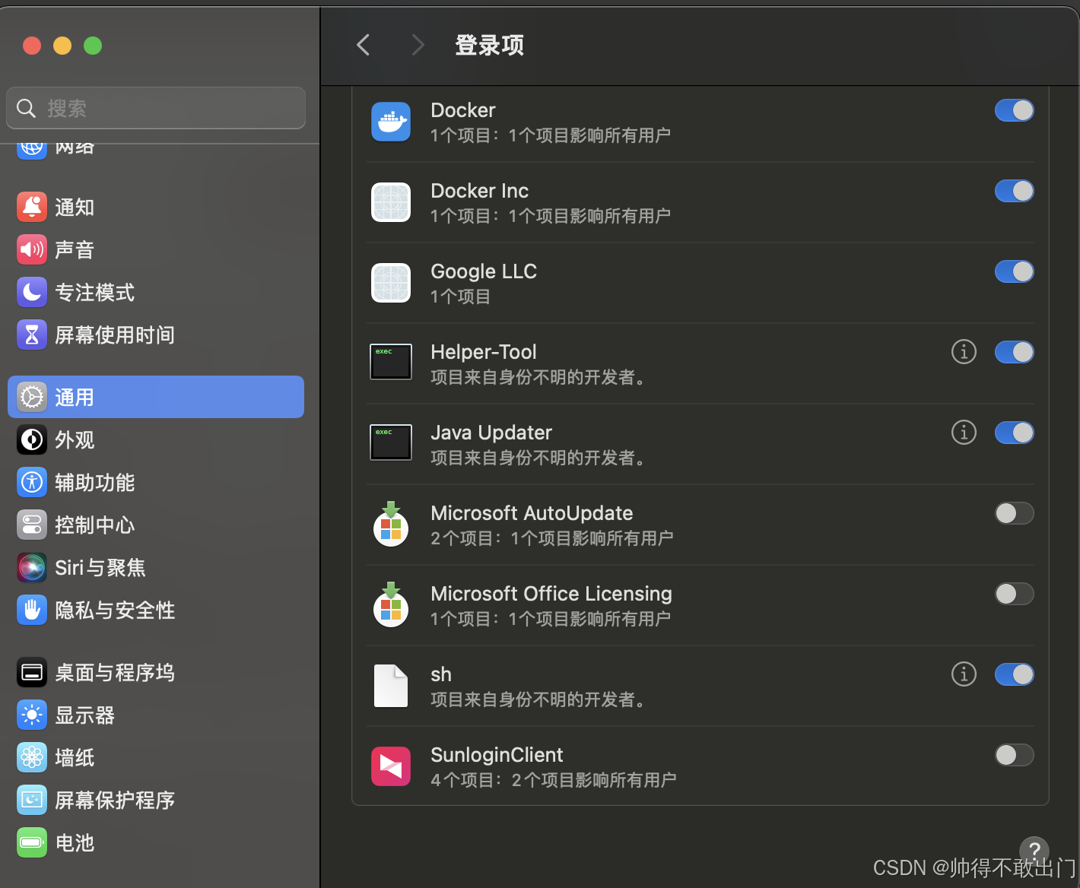Click the Google LLC "1个项目" subtitle
This screenshot has height=888, width=1080.
461,297
